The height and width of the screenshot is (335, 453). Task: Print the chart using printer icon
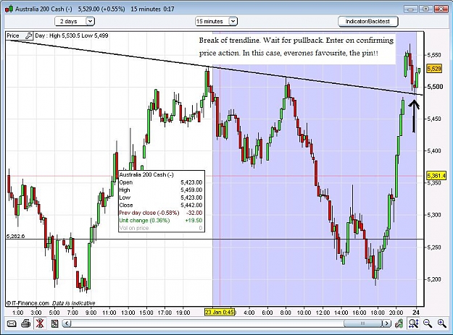coord(25,323)
